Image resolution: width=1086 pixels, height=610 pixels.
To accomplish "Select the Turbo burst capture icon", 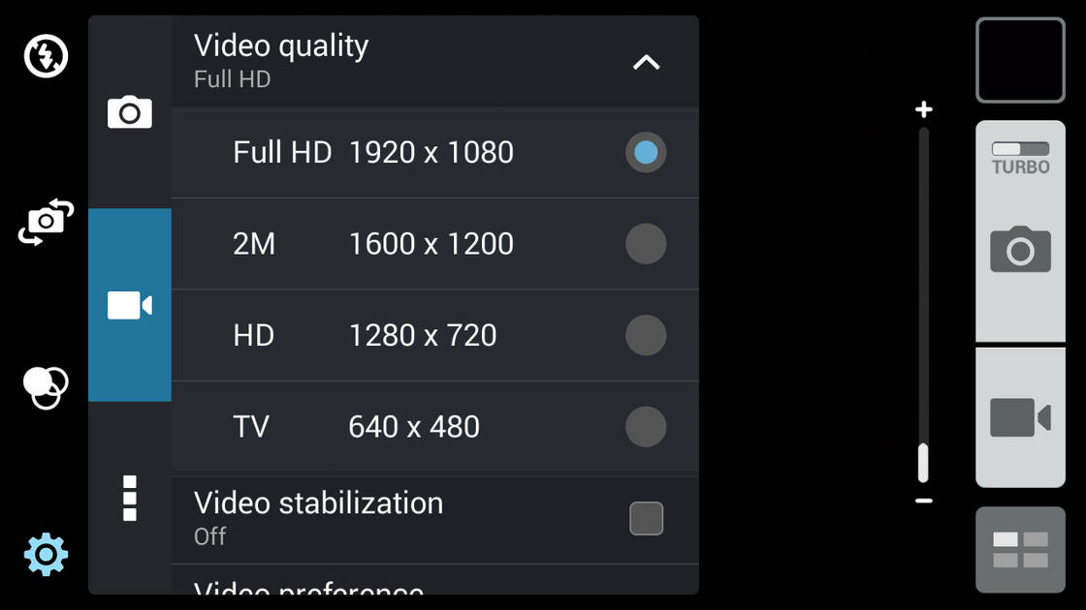I will [1020, 155].
